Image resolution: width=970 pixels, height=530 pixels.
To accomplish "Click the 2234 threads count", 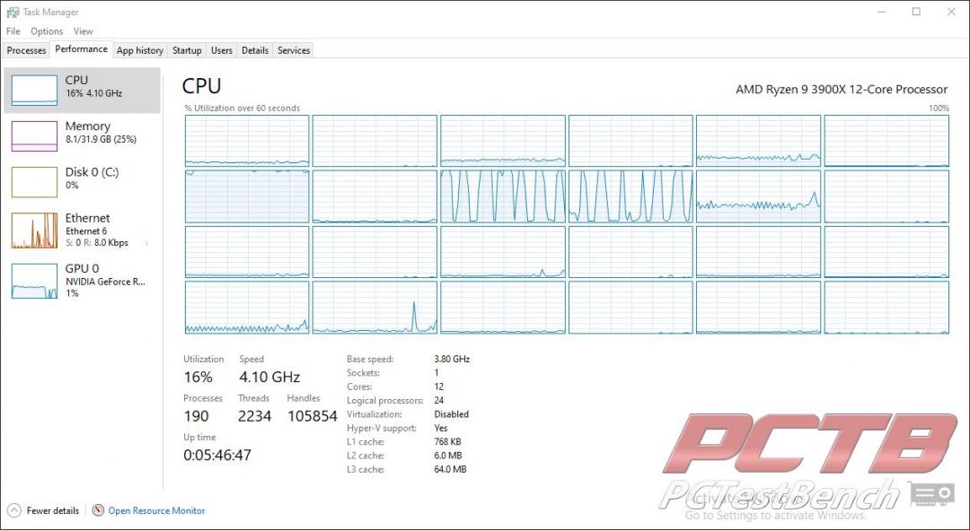I will tap(254, 416).
